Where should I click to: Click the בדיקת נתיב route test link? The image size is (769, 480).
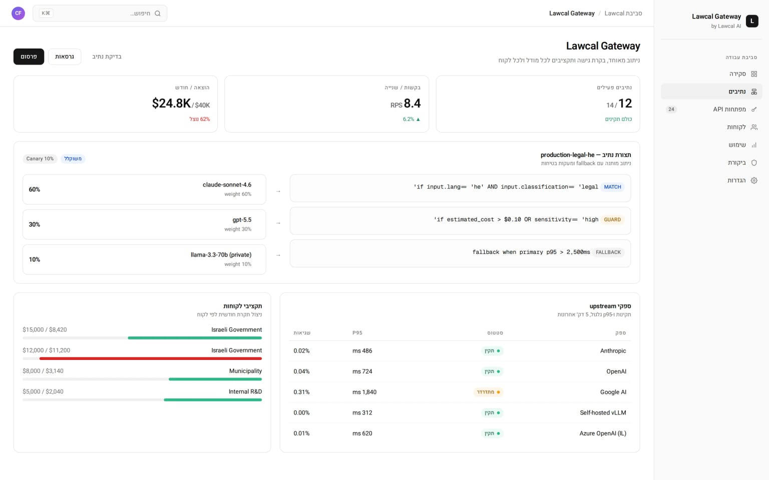click(107, 56)
